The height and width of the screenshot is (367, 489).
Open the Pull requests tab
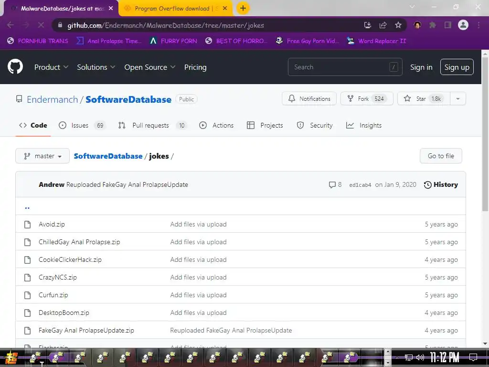(x=152, y=125)
